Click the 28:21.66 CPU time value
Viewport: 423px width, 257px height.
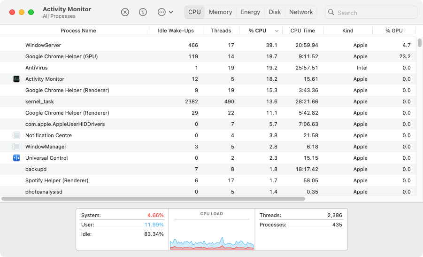coord(307,101)
